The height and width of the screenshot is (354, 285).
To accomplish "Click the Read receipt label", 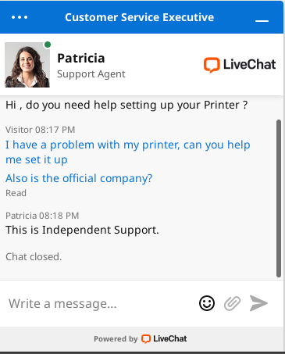I will click(x=16, y=193).
